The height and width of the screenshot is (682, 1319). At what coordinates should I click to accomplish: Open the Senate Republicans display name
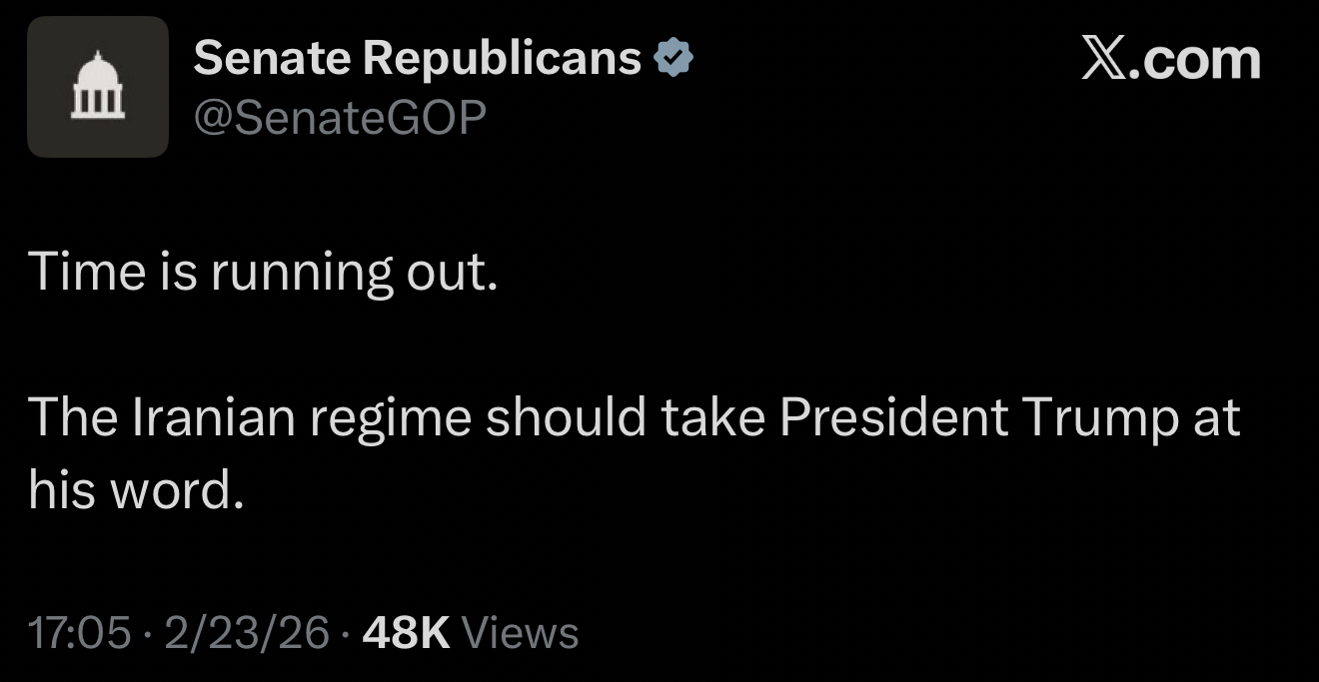click(417, 59)
